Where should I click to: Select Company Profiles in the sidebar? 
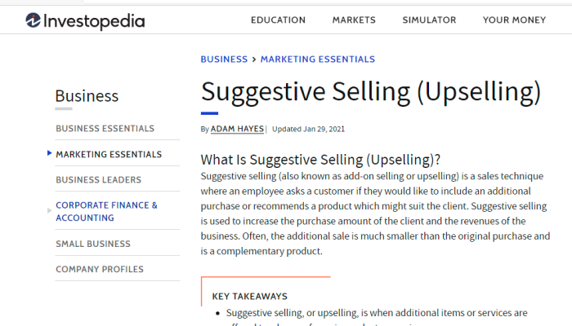click(100, 269)
